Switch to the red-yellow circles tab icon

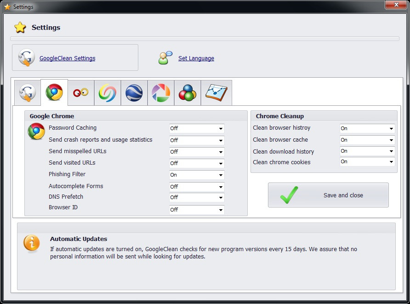[x=81, y=93]
